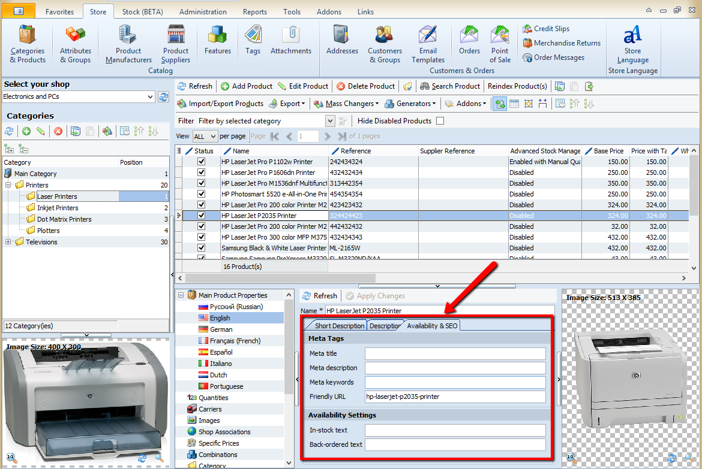Viewport: 702px width, 469px height.
Task: Click Import/Export Products button
Action: click(220, 104)
